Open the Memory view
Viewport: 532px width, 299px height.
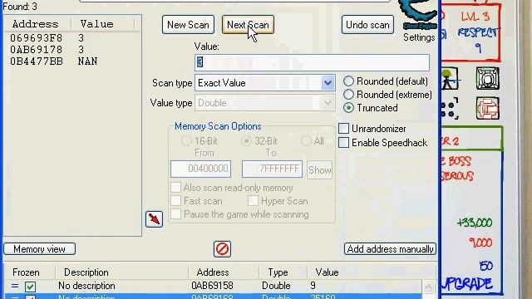pos(39,249)
